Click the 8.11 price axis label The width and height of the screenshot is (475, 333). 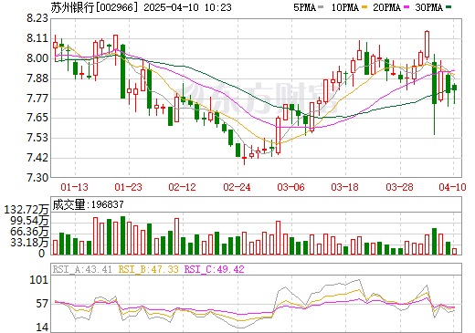coord(37,38)
